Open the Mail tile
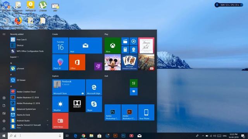Image resolution: width=248 pixels, height=139 pixels. [x=86, y=46]
